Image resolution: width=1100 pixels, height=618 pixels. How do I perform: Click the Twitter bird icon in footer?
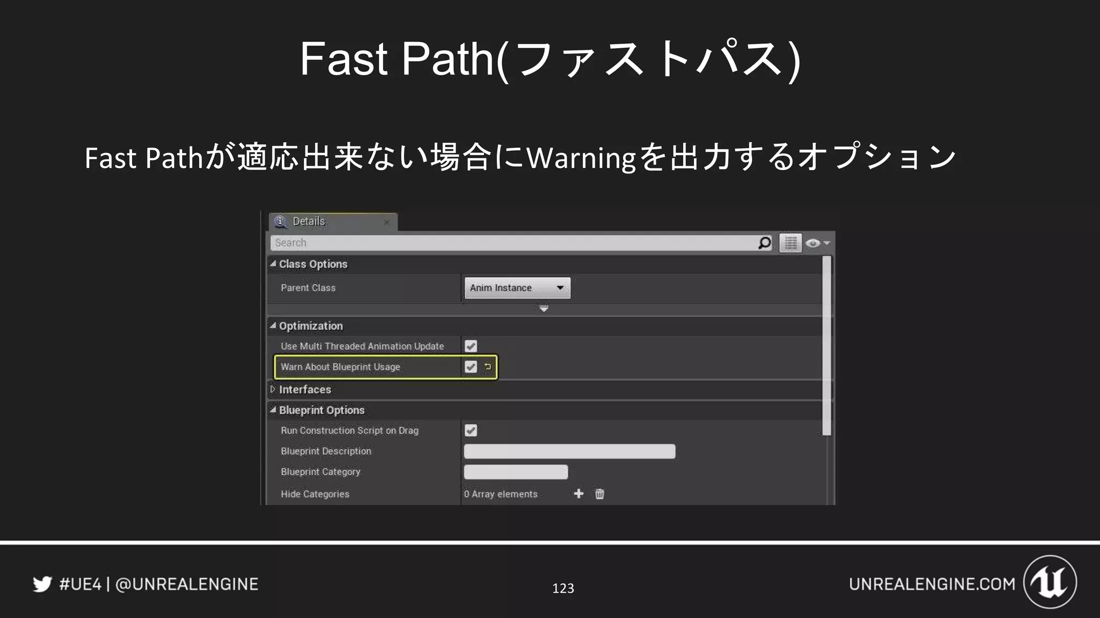(x=42, y=584)
